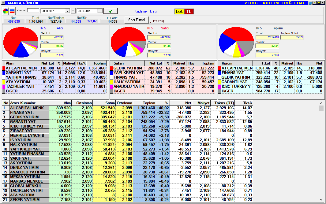Select MEKSA YATIRIM row

[127, 176]
